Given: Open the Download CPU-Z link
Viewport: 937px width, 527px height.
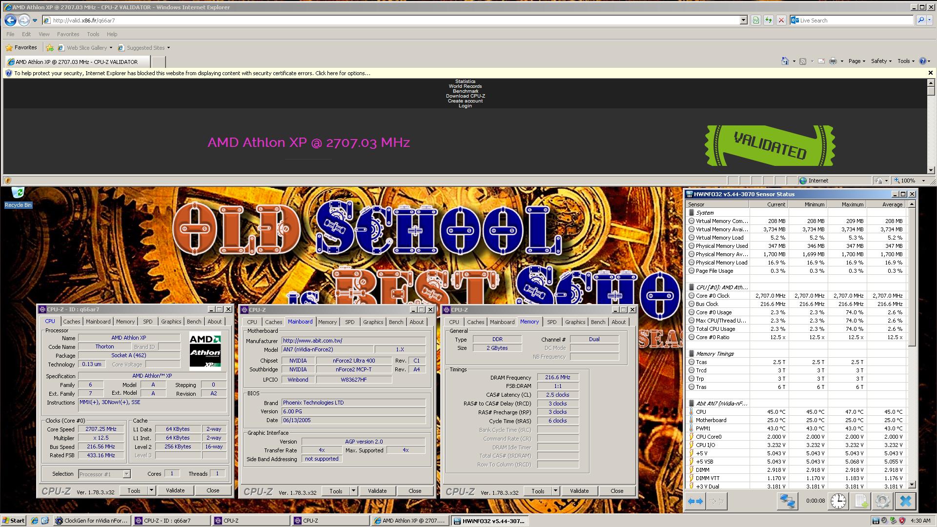Looking at the screenshot, I should 465,96.
